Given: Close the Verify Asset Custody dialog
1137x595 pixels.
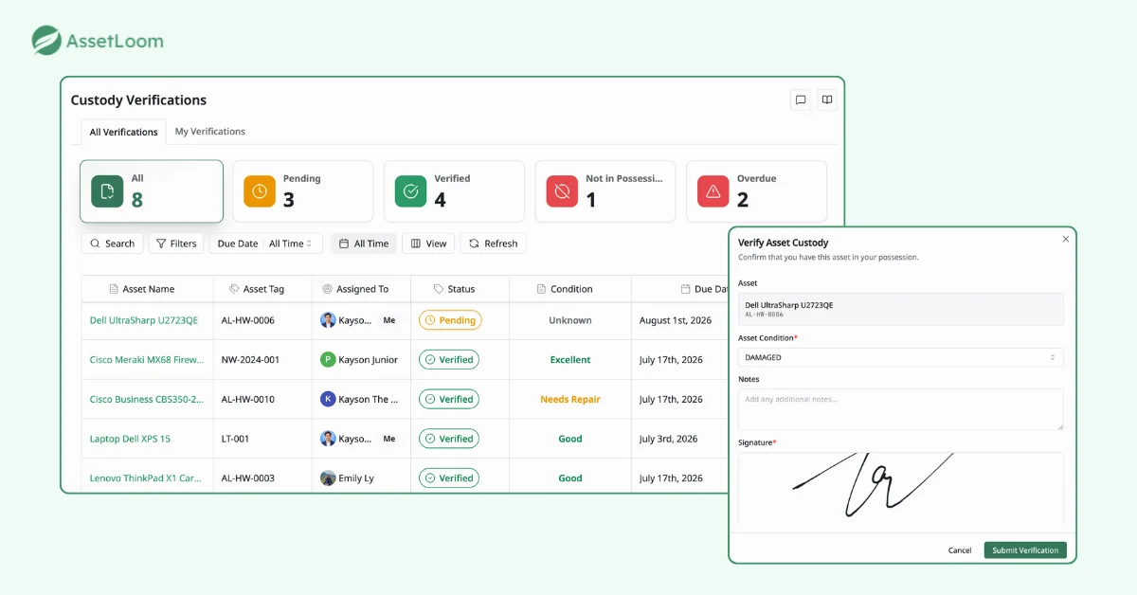Looking at the screenshot, I should (x=1065, y=240).
